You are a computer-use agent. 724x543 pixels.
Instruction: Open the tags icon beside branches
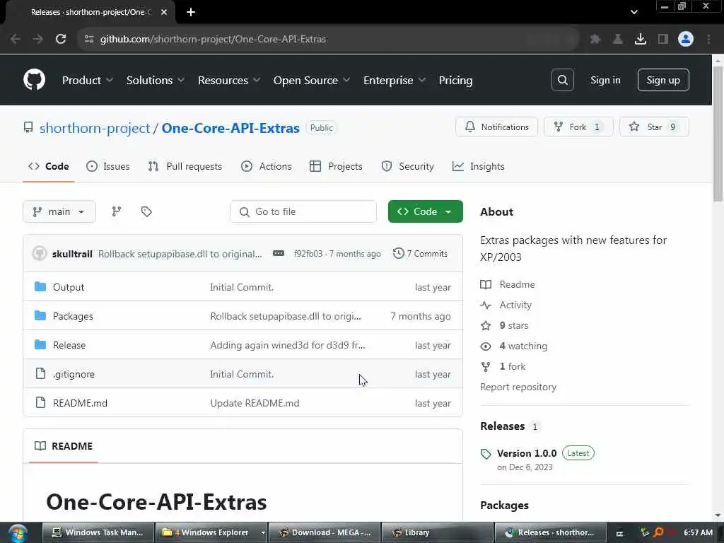click(146, 211)
